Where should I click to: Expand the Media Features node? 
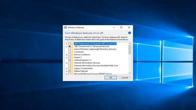pyautogui.click(x=67, y=71)
